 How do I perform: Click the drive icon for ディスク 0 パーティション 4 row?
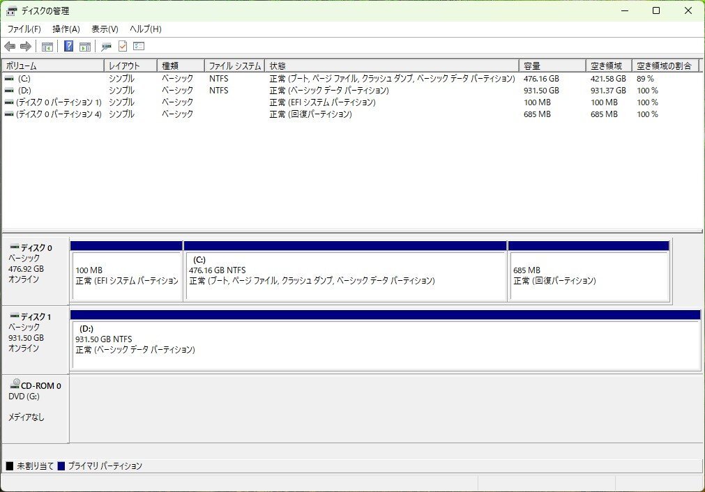tap(10, 114)
